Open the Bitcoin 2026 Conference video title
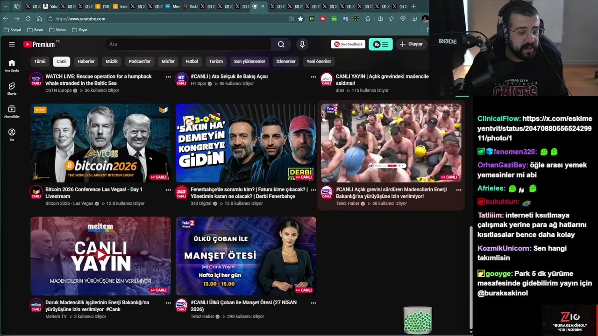 click(x=94, y=193)
